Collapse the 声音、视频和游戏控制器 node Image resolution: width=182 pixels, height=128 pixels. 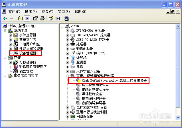pos(67,76)
